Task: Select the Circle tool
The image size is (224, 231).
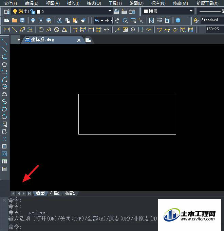Action: (x=4, y=87)
